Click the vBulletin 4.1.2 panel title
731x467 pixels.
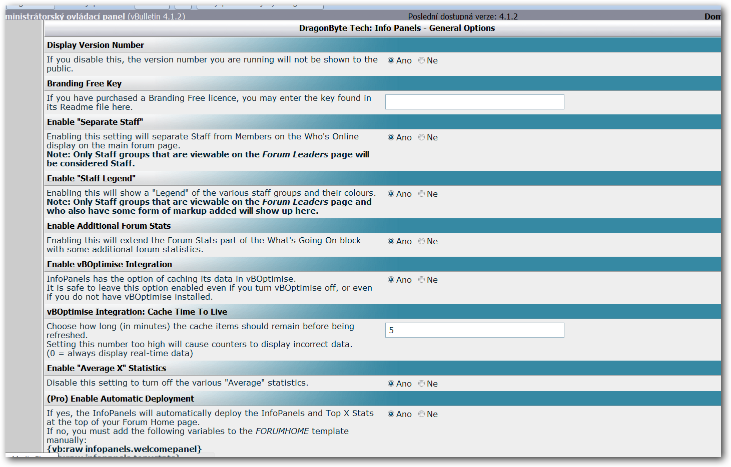coord(95,16)
